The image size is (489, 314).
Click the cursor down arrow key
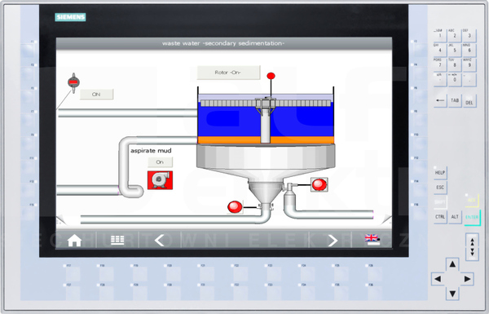click(452, 294)
